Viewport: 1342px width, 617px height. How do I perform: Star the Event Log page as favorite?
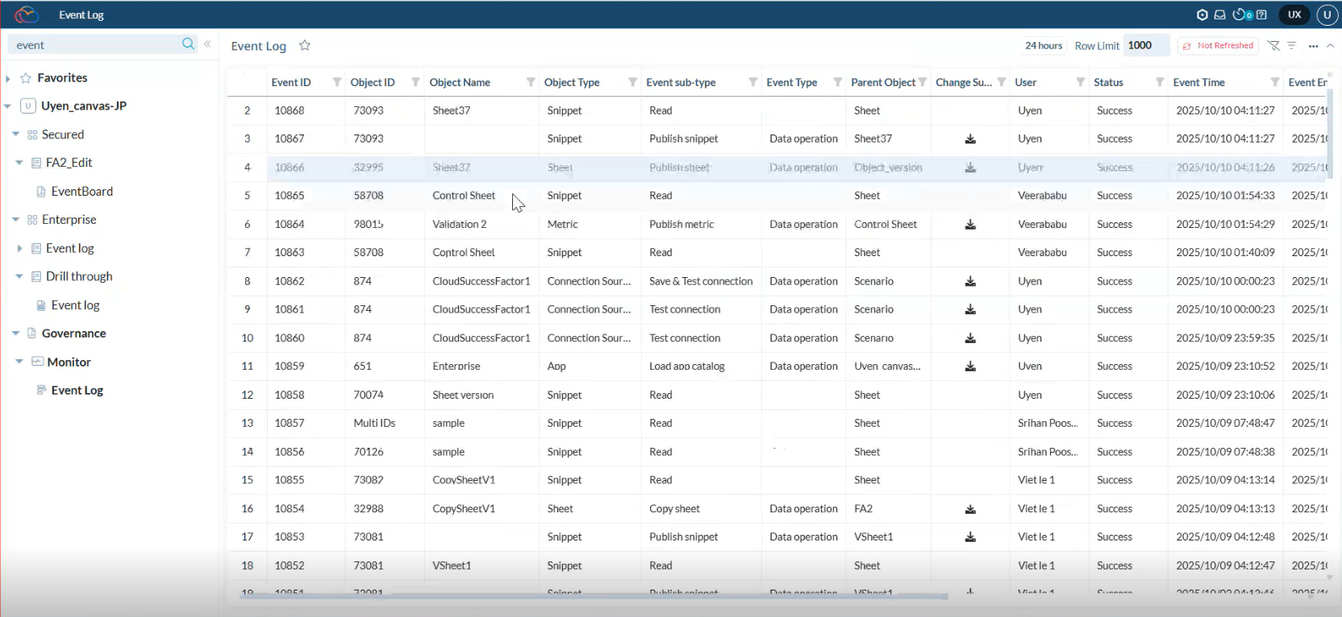click(305, 46)
